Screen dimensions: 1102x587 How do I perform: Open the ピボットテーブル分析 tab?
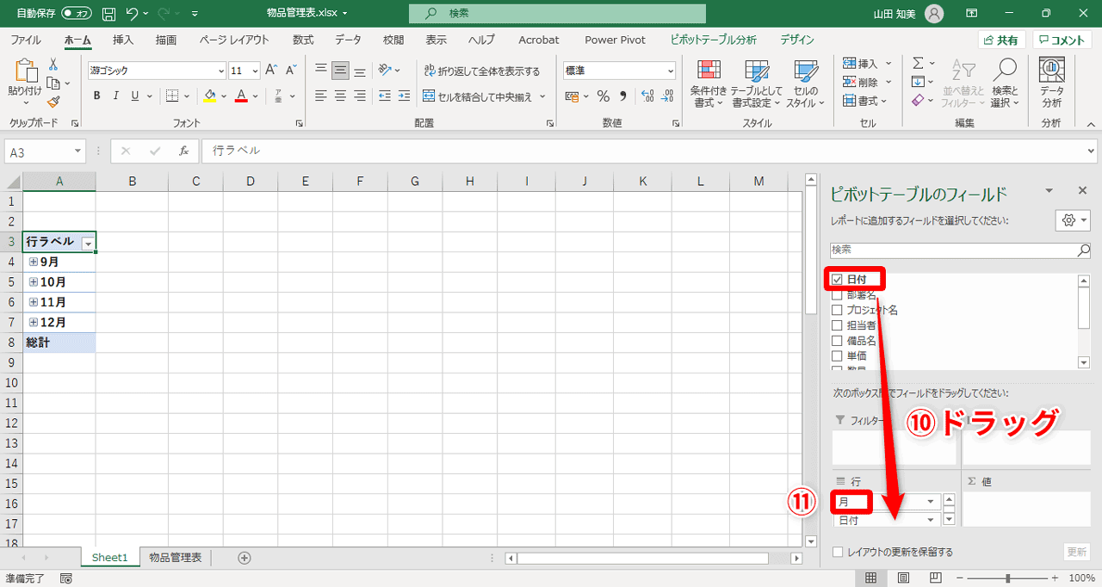[x=714, y=40]
